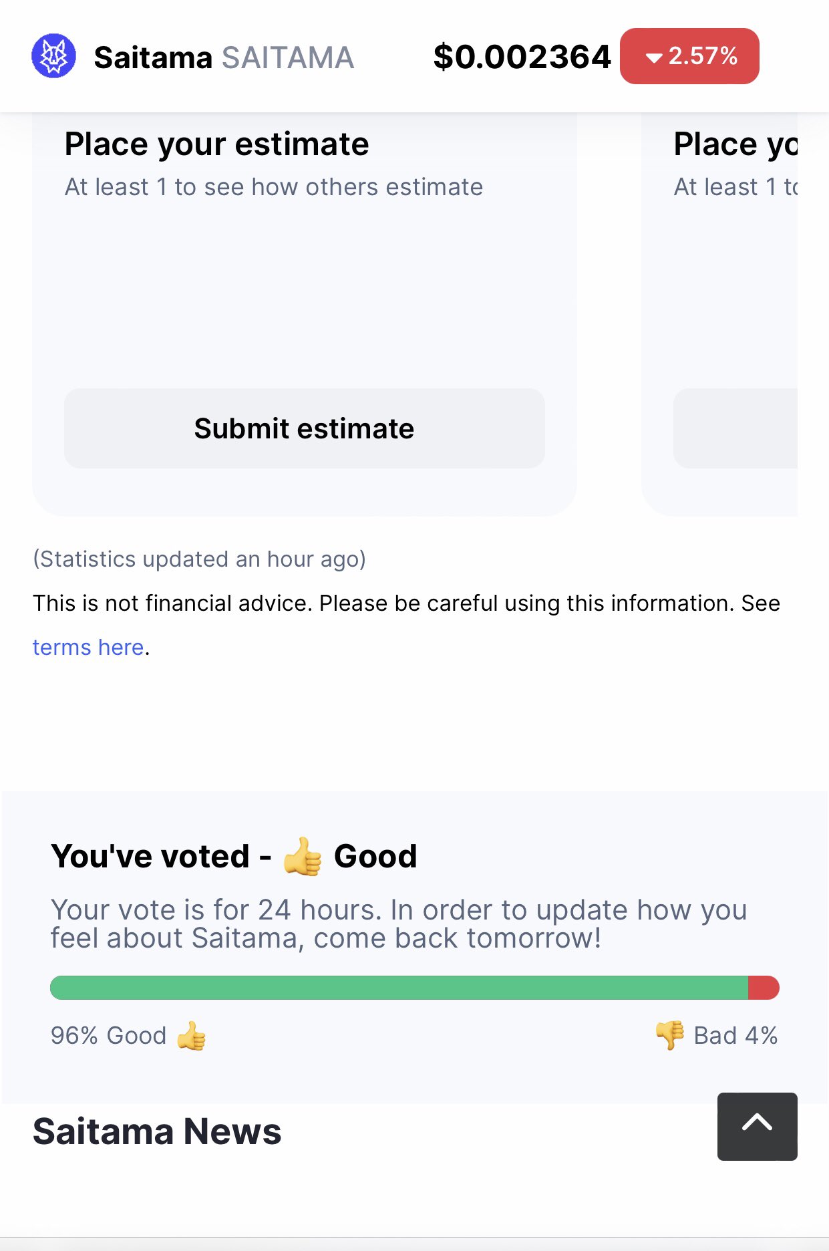The image size is (829, 1251).
Task: Click the thumbs down icon next to Bad 4%
Action: [x=670, y=1036]
